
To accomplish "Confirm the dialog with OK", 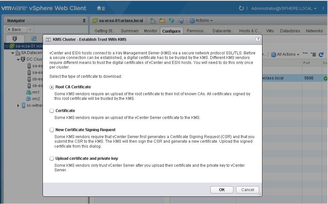I will (x=222, y=189).
